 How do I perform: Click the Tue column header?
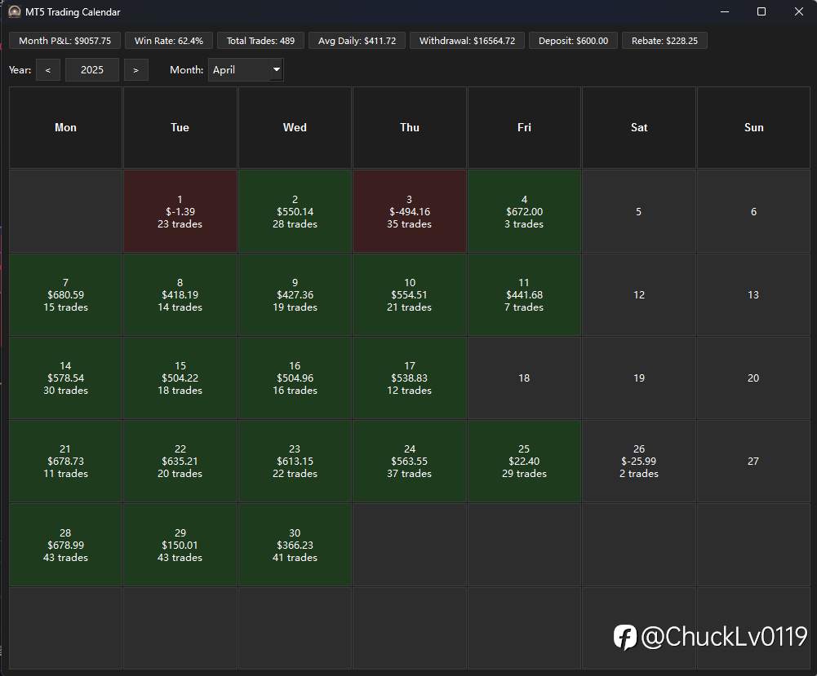pyautogui.click(x=180, y=127)
